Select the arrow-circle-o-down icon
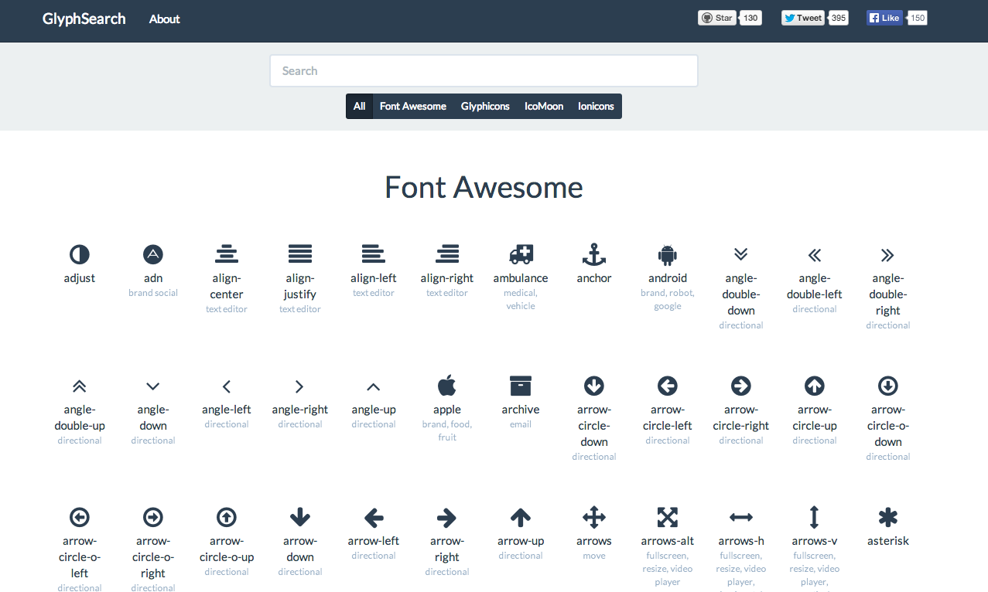This screenshot has width=988, height=592. click(x=888, y=386)
